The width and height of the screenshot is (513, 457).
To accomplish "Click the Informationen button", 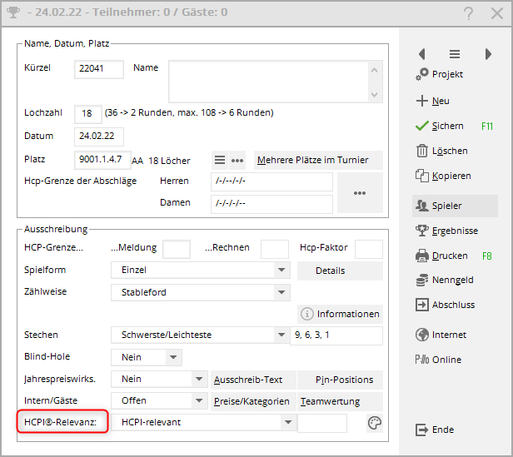I will (x=340, y=314).
